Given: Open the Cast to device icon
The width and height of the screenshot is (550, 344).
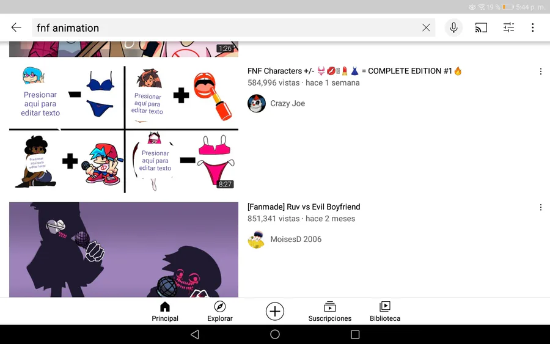Looking at the screenshot, I should click(481, 27).
